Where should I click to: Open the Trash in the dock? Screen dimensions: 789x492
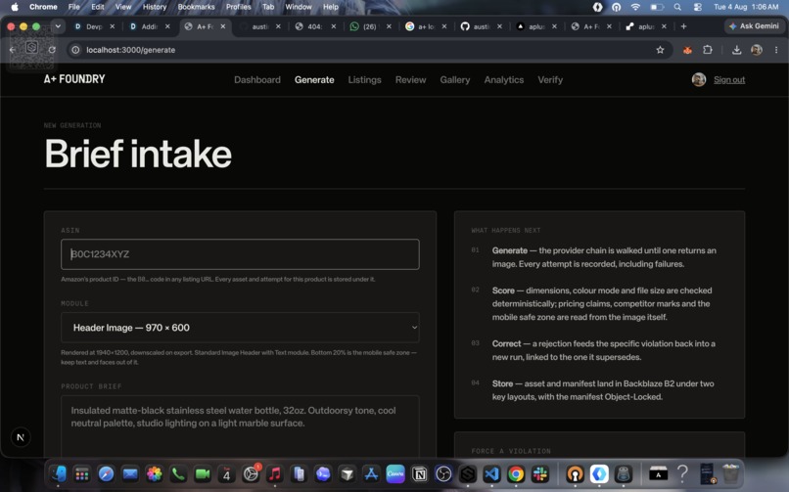coord(730,474)
